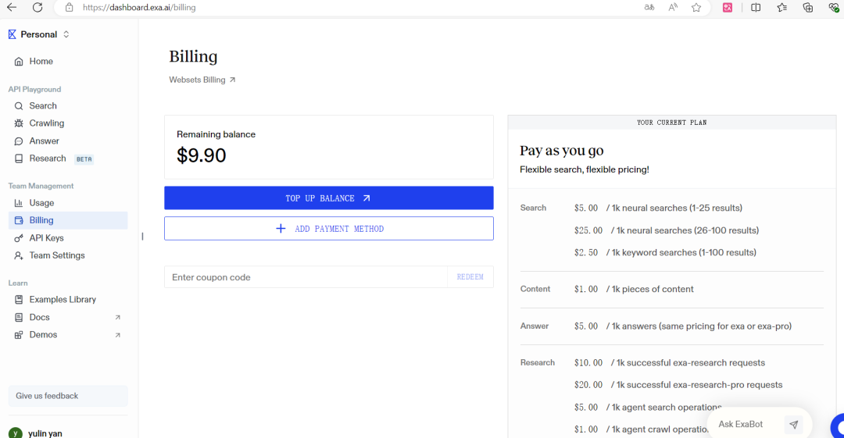The height and width of the screenshot is (438, 844).
Task: Reload the page with refresh icon
Action: tap(38, 8)
